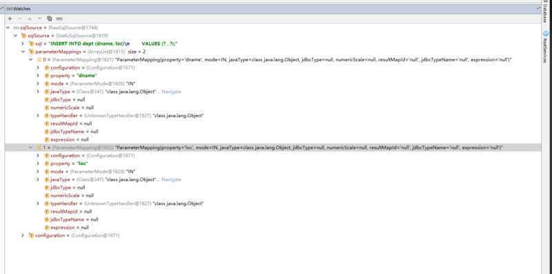Screen dimensions: 552x274
Task: Click the field icon beside sql INSERT string
Action: [31, 43]
